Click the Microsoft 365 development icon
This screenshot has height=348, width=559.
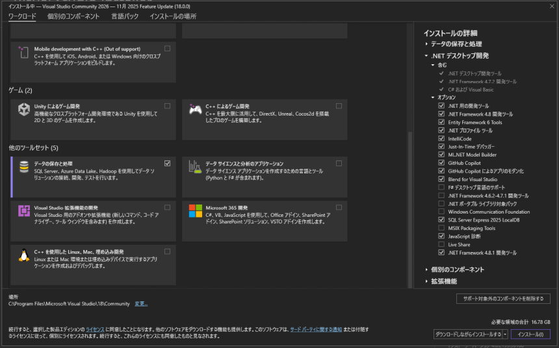(195, 211)
